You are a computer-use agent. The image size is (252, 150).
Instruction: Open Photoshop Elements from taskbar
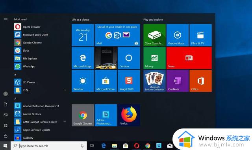coord(159,146)
